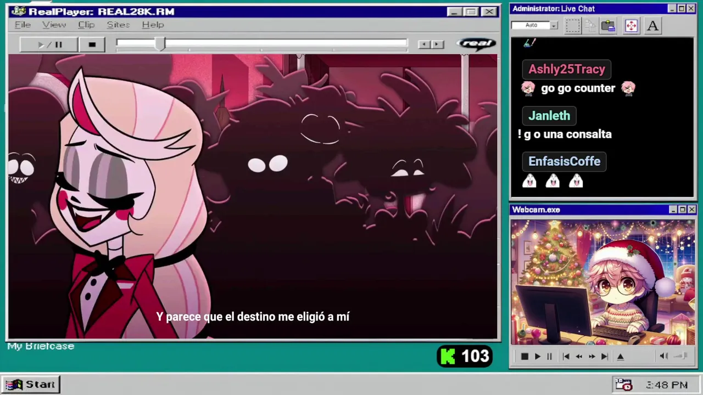Viewport: 703px width, 395px height.
Task: Skip to next track in Webcam.exe
Action: 604,357
